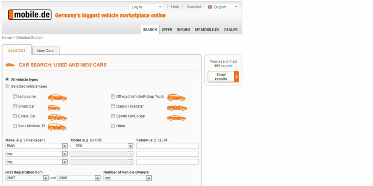Image resolution: width=373 pixels, height=186 pixels.
Task: Click the Off-road Vehicle/Pickup Truck icon
Action: tap(176, 97)
